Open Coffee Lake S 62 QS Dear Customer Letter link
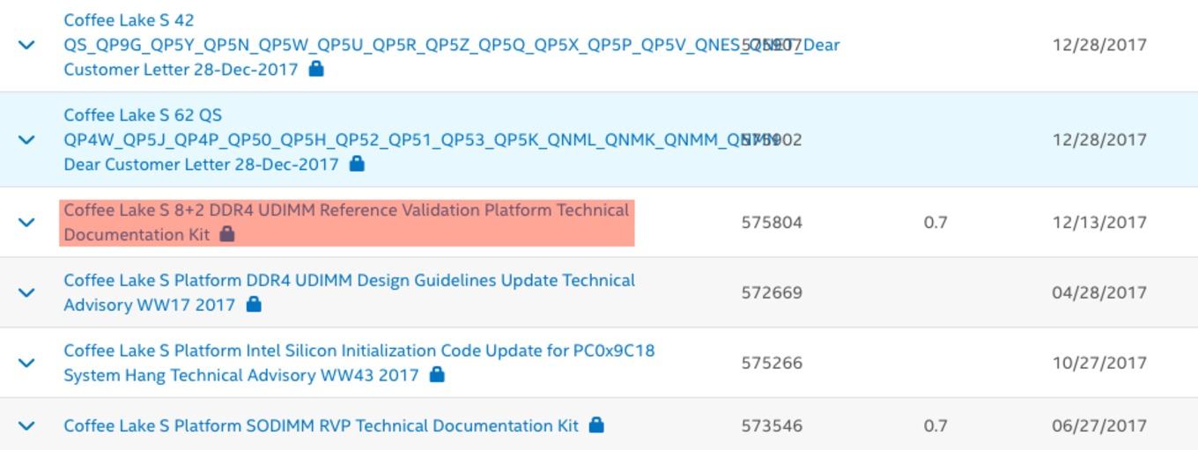The image size is (1198, 450). pyautogui.click(x=421, y=139)
